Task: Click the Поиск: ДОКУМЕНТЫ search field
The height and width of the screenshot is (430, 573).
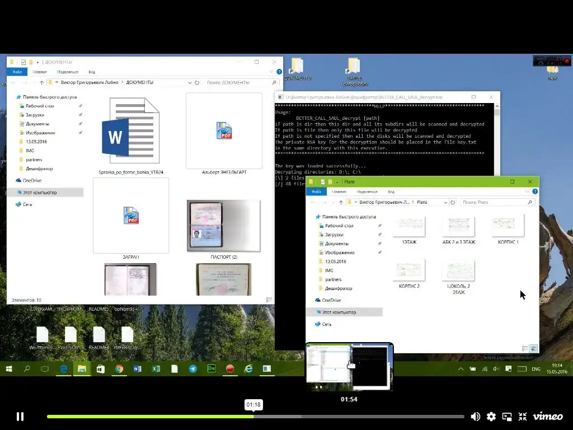Action: (x=241, y=83)
